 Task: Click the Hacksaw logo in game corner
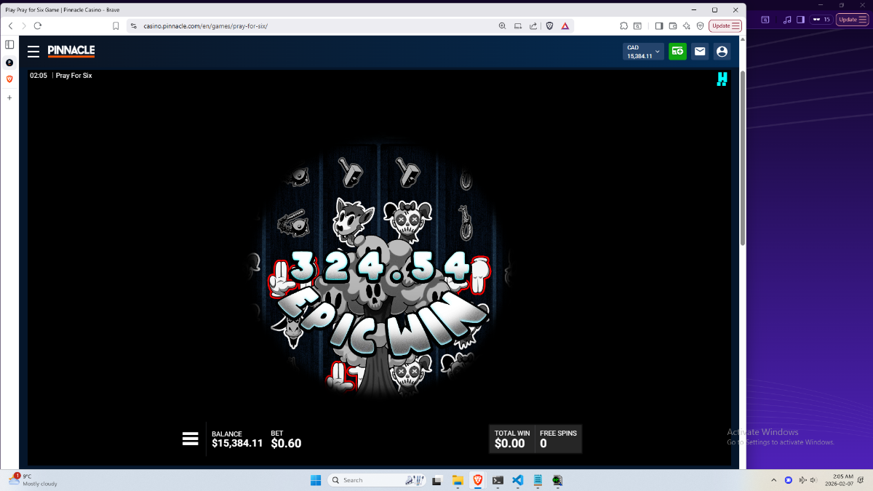722,79
